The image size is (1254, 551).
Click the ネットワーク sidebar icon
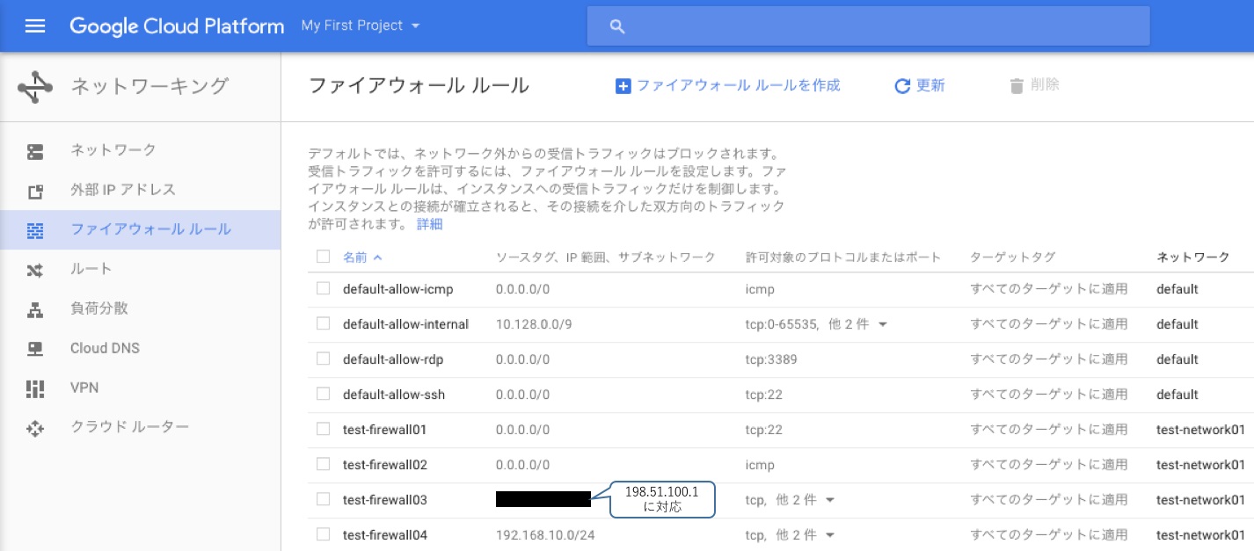coord(35,151)
